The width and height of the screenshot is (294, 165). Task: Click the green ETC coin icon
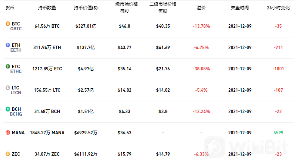[x=7, y=66]
